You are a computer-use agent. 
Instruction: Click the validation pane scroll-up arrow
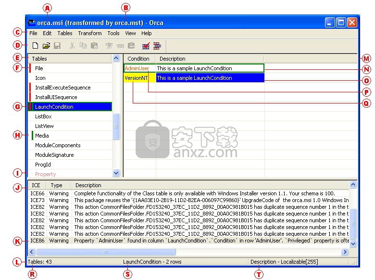(x=353, y=185)
